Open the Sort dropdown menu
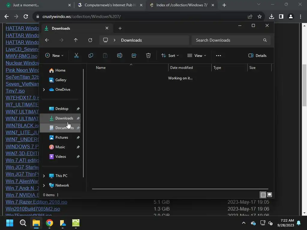Screen dimensions: 307x230 170,55
